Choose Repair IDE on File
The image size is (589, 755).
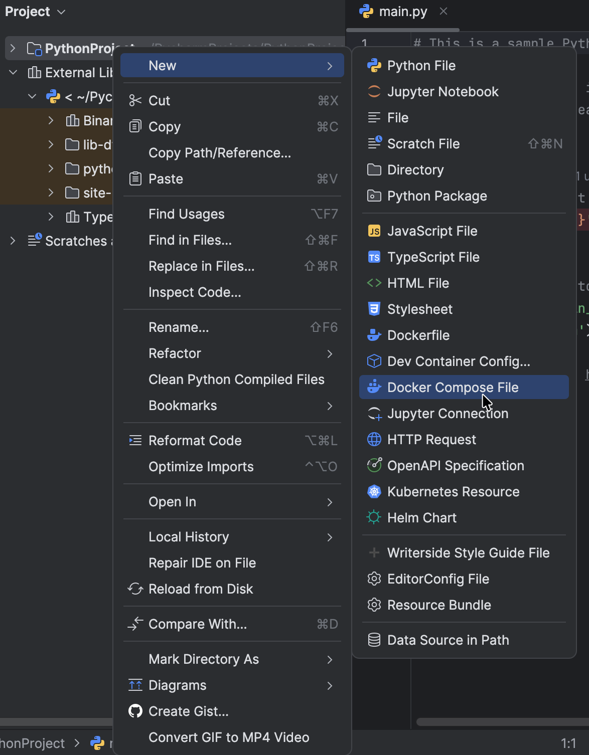[x=232, y=563]
